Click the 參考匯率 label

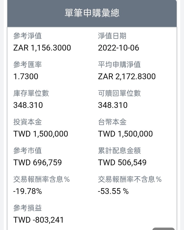tap(28, 65)
